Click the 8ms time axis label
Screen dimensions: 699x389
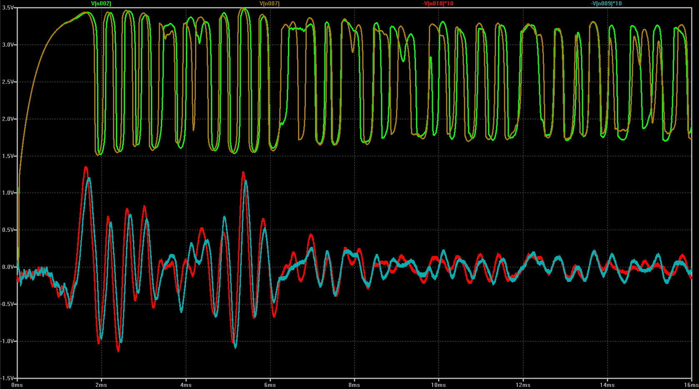[354, 385]
